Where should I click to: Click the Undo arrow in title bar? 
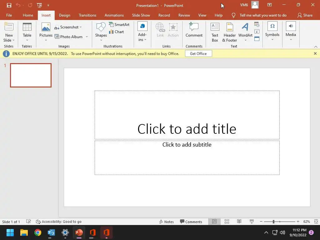pyautogui.click(x=18, y=5)
